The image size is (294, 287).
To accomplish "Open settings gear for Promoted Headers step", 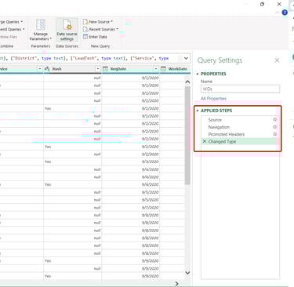I will 274,134.
